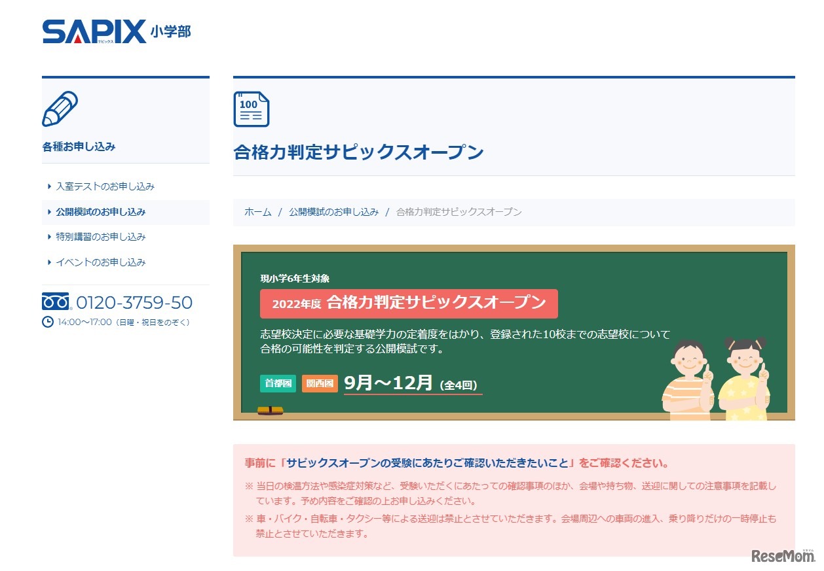The image size is (824, 571).
Task: Click the phone number 0120-3759-50
Action: click(134, 302)
